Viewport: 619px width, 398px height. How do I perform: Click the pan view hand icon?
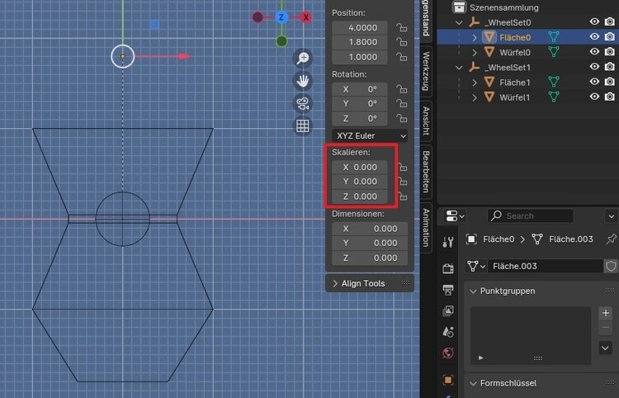[303, 81]
